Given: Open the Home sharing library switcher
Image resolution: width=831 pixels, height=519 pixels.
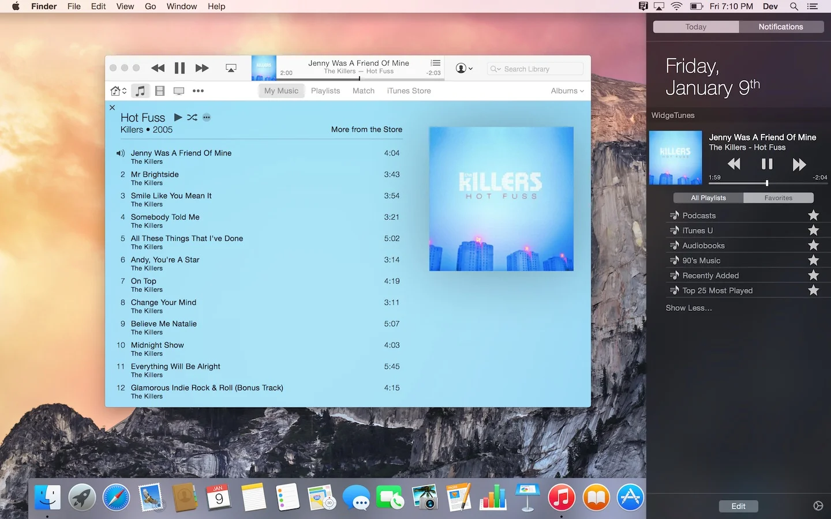Looking at the screenshot, I should 118,91.
